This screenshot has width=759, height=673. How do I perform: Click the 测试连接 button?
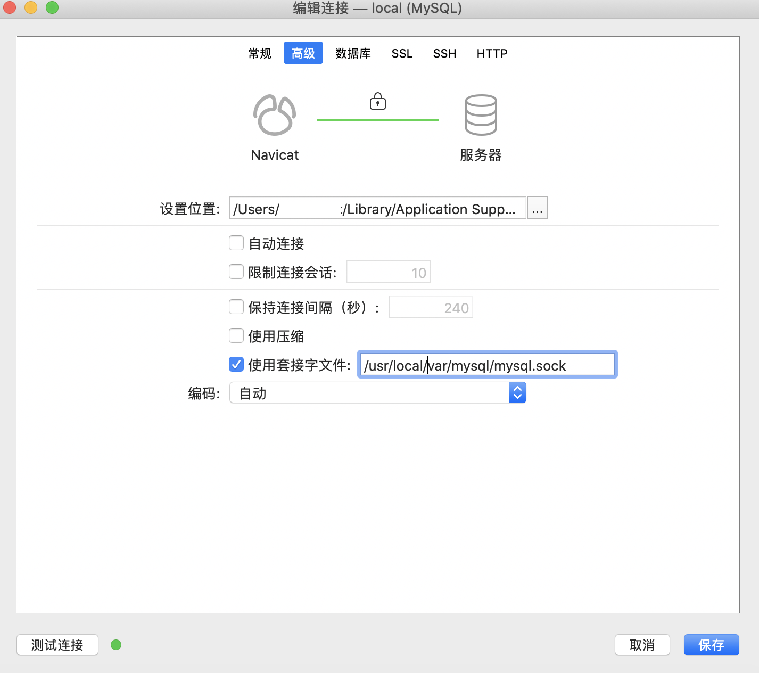57,645
